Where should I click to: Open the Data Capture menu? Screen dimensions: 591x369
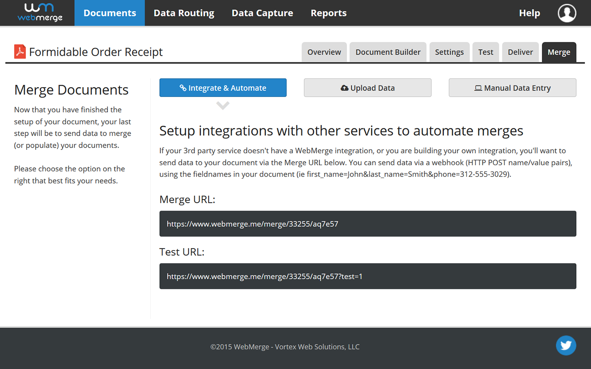click(262, 13)
